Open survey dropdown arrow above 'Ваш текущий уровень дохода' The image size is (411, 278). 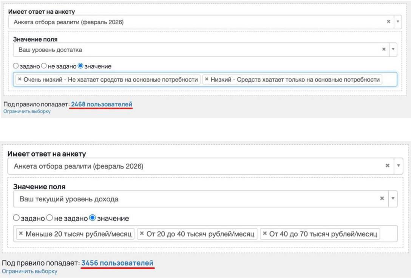[x=398, y=166]
